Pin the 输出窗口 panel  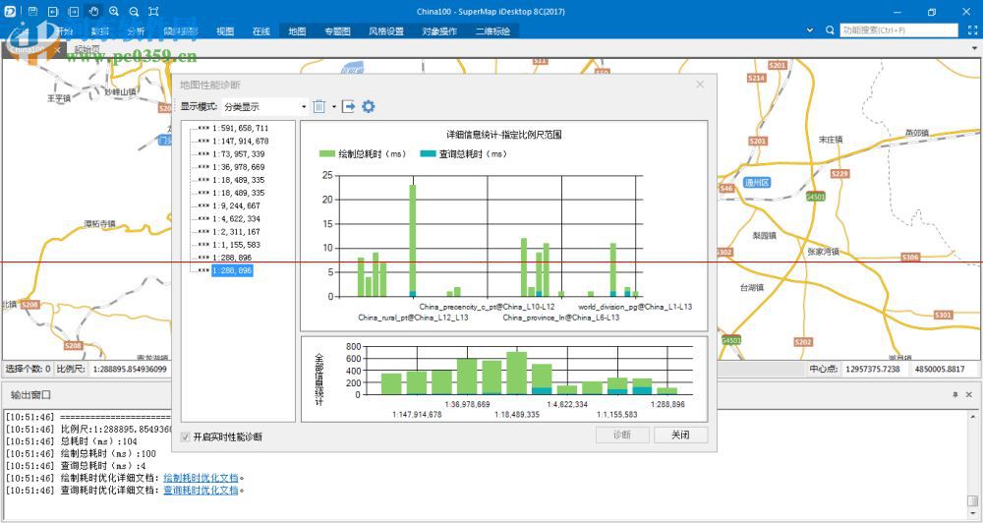[x=954, y=394]
